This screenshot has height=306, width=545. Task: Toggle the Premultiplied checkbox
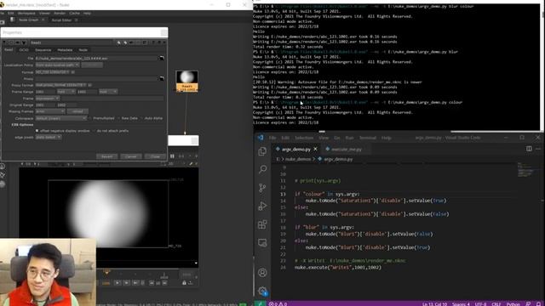coord(90,118)
